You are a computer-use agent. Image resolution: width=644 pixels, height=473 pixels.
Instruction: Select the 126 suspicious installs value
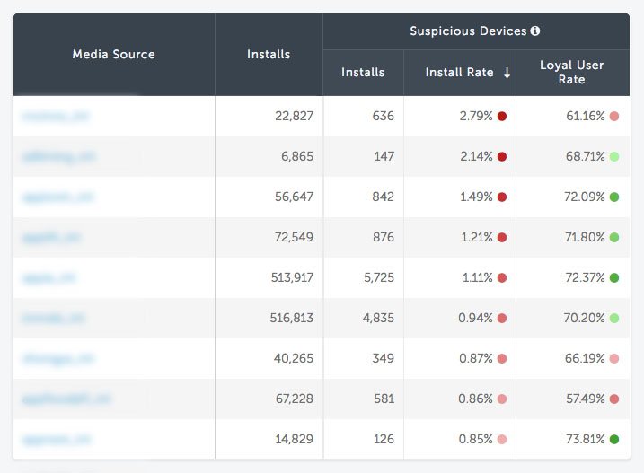[x=384, y=439]
